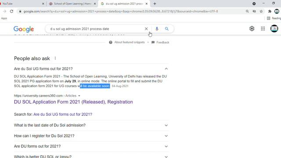Open the careers360 result URL dropdown arrow

click(x=79, y=96)
